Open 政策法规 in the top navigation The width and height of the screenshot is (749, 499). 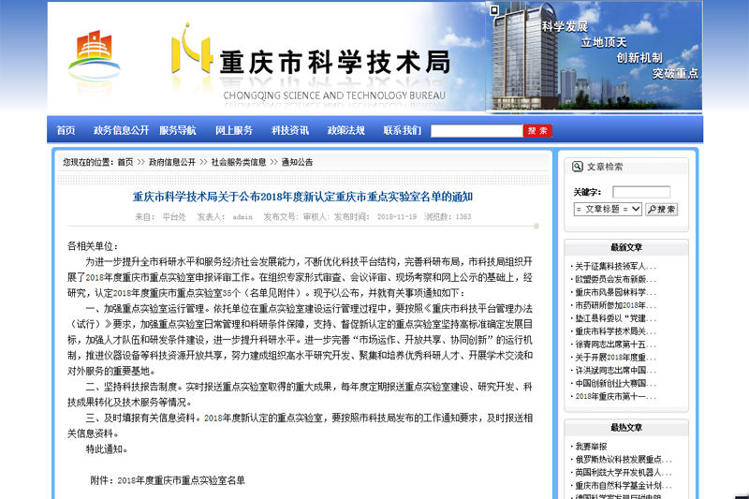tap(345, 130)
